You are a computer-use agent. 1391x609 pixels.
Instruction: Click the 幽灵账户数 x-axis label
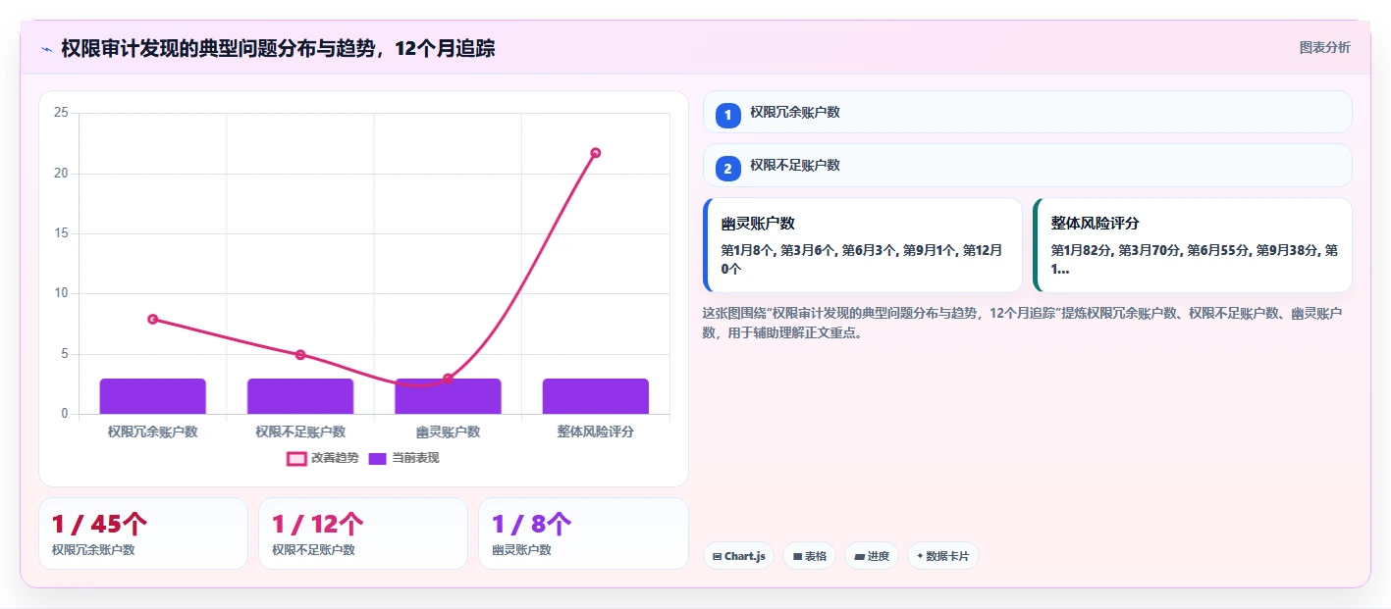point(448,431)
